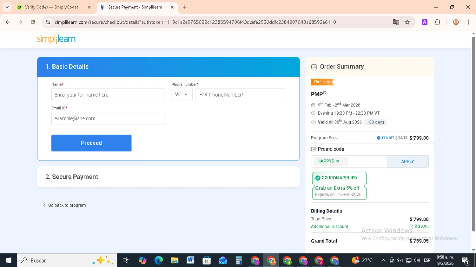View site information icon

click(48, 22)
